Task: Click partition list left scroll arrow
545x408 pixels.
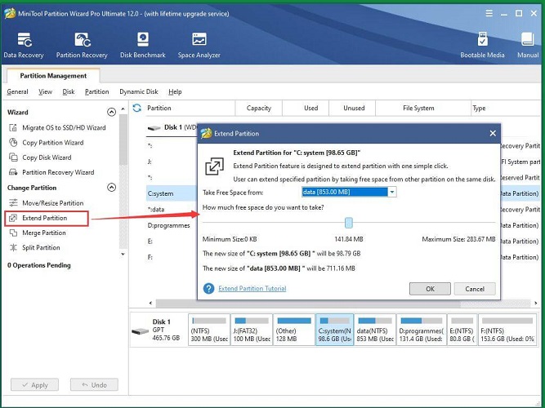Action: pyautogui.click(x=150, y=303)
